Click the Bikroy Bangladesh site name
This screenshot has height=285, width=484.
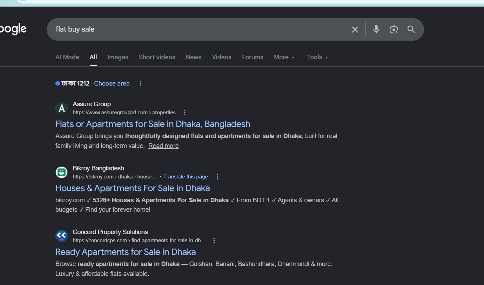[98, 168]
